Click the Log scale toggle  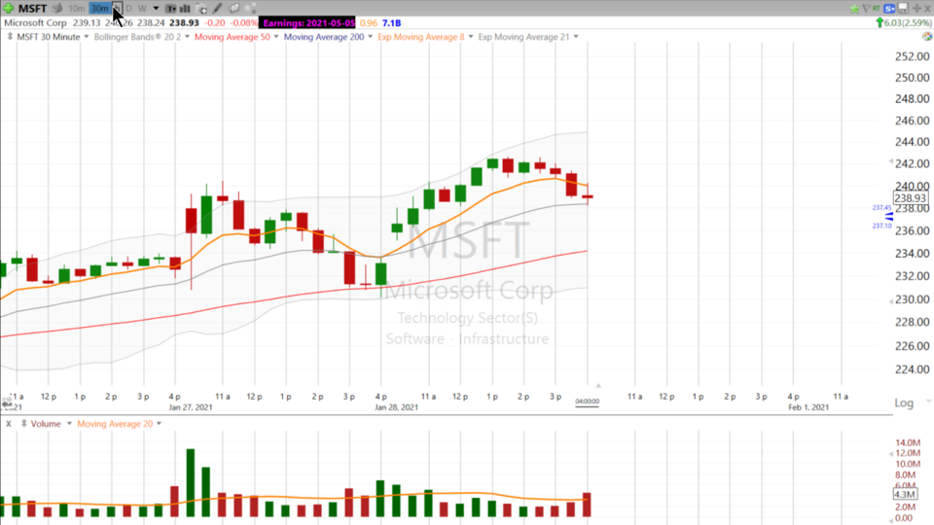(x=904, y=402)
